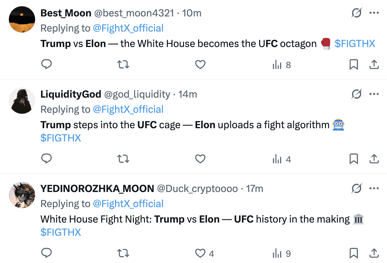Screen dimensions: 387x263
Task: Click the YEDINOROZHKA_MOON display name
Action: tap(97, 189)
